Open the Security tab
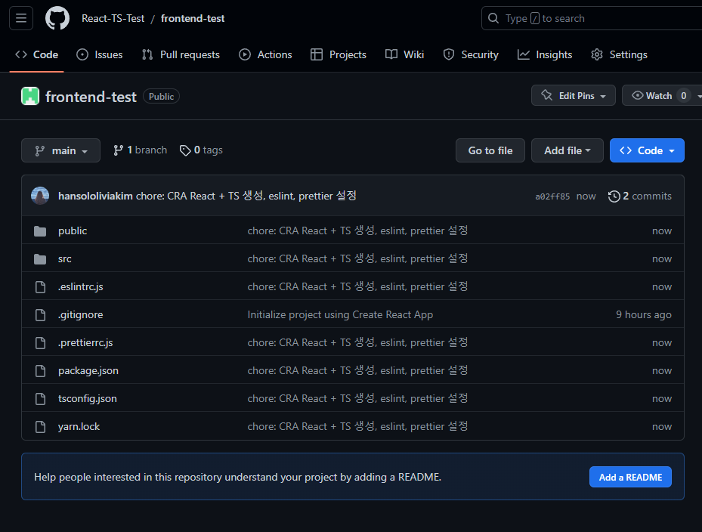Viewport: 702px width, 532px height. point(471,54)
